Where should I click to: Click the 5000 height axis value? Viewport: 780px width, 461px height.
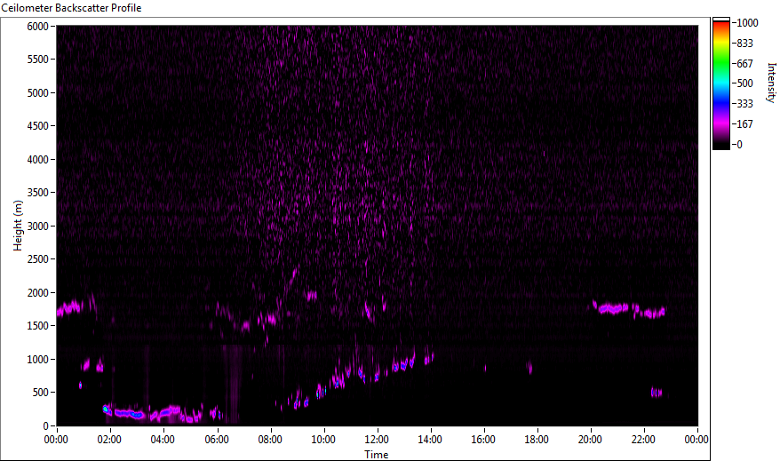[38, 93]
